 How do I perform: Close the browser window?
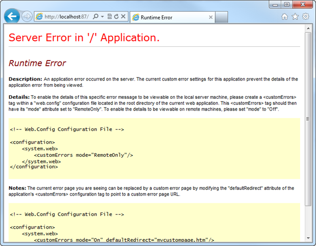[303, 5]
